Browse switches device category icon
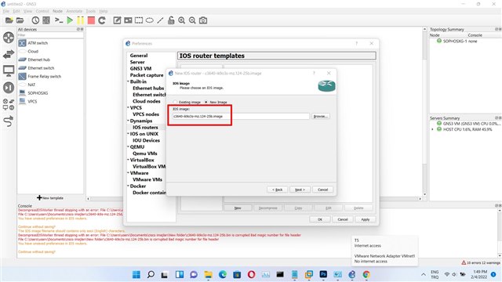502x282 pixels. click(9, 54)
